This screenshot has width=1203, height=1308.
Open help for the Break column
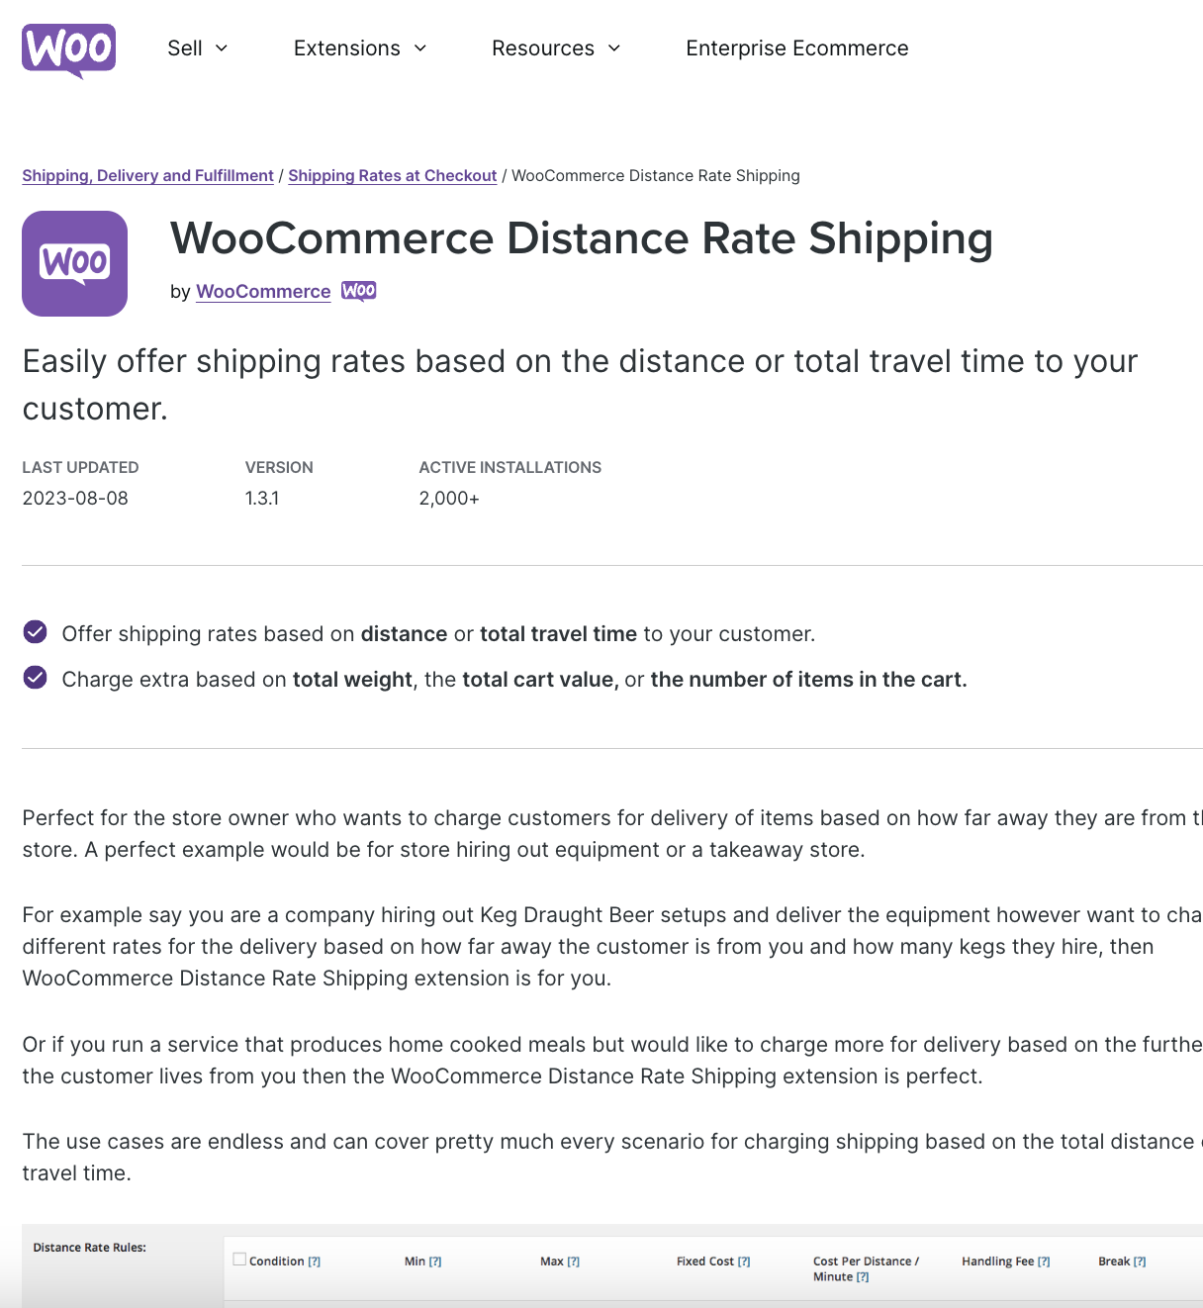[x=1140, y=1261]
